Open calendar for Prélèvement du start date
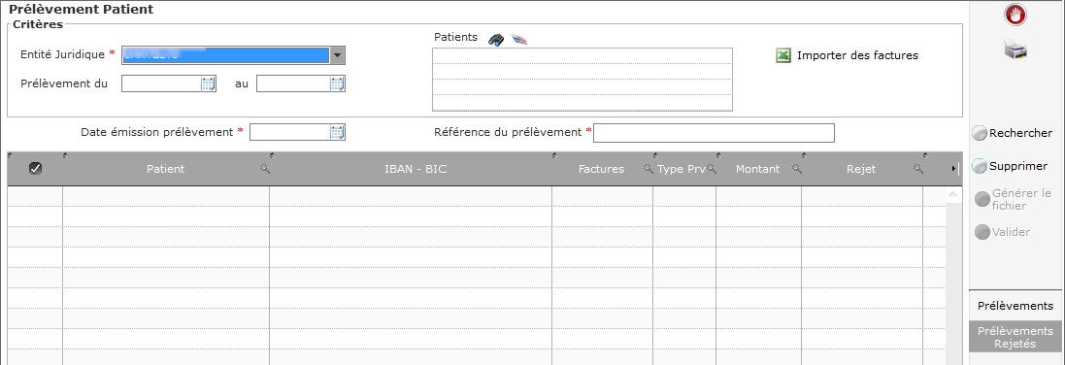Image resolution: width=1065 pixels, height=365 pixels. pyautogui.click(x=208, y=83)
